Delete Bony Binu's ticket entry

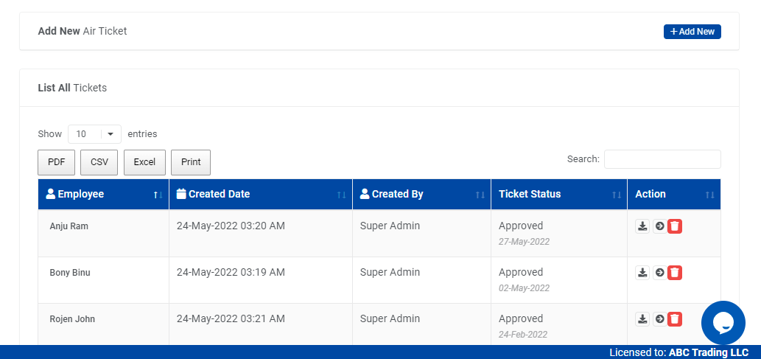click(x=675, y=273)
